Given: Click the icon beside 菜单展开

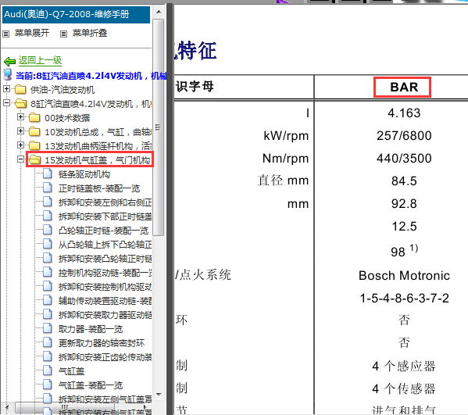Looking at the screenshot, I should pos(5,34).
